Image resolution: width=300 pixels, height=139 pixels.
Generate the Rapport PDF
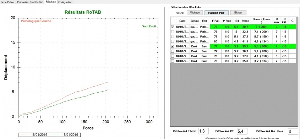216,13
